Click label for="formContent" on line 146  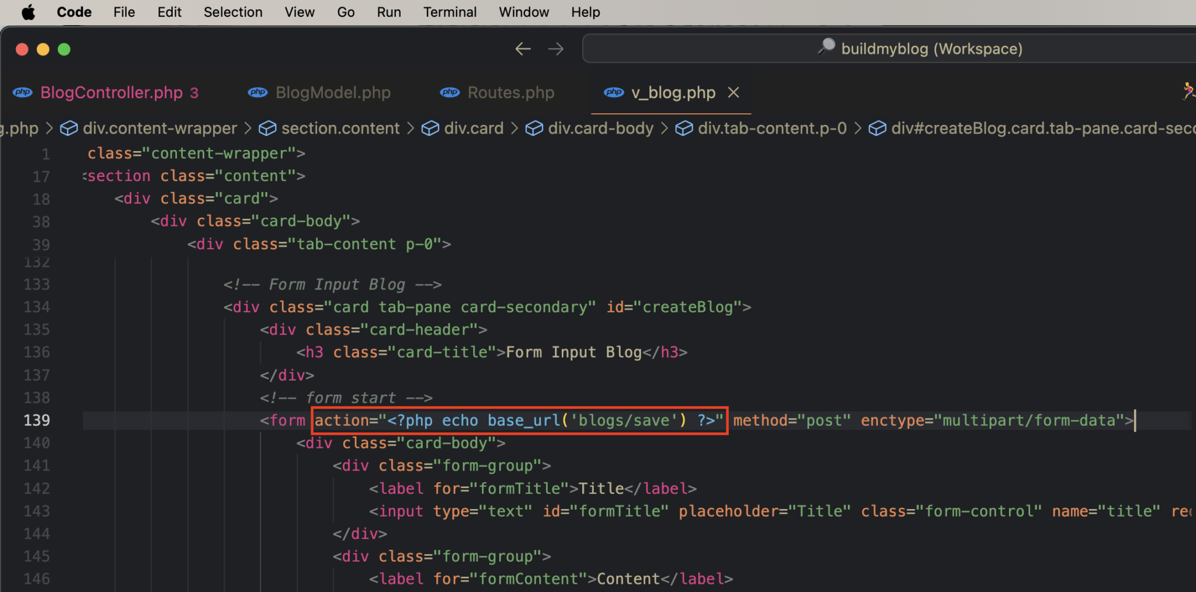(x=483, y=579)
